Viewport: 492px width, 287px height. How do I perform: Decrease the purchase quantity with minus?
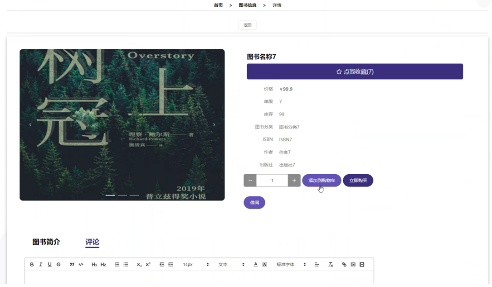tap(250, 181)
